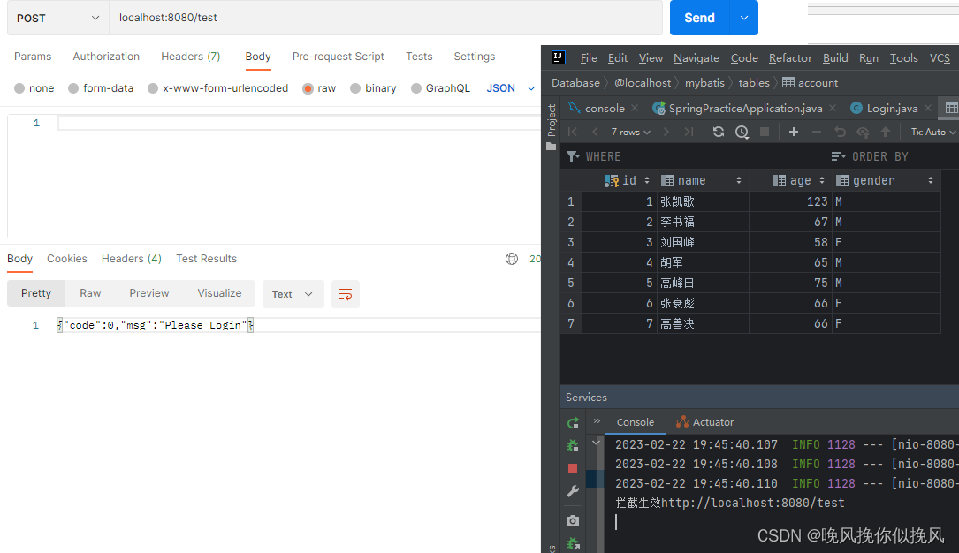
Task: Click the preview pending changes eye icon
Action: (x=863, y=132)
